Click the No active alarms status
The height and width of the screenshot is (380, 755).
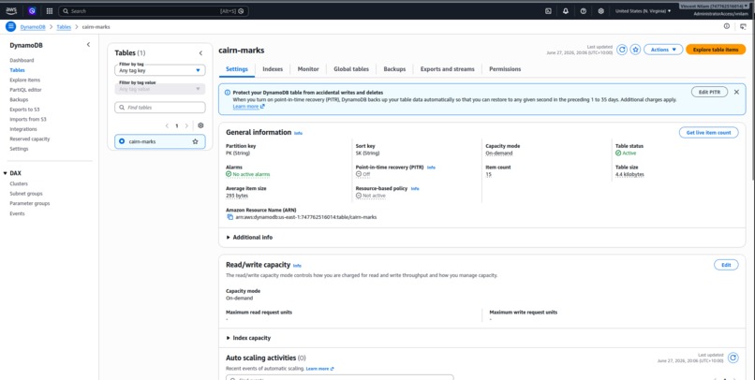point(248,174)
